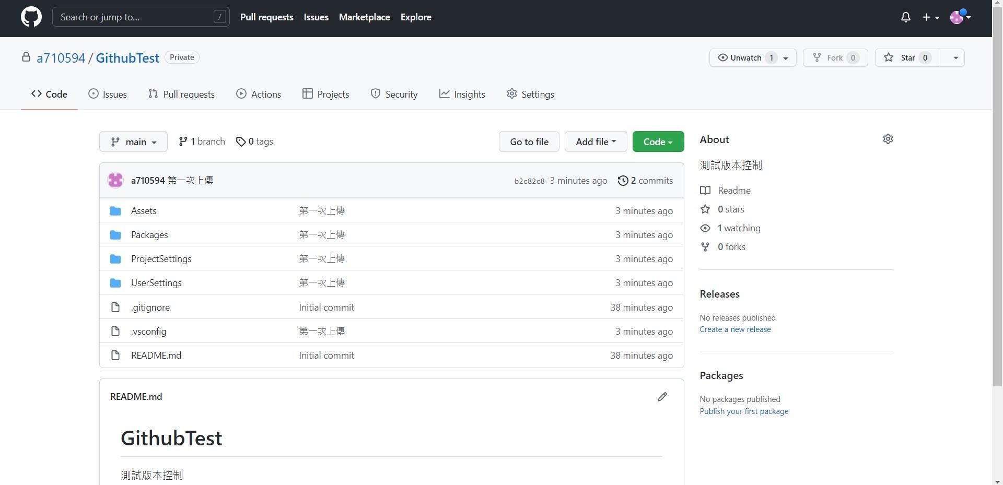Open the Security tab
This screenshot has width=1003, height=485.
(x=394, y=94)
